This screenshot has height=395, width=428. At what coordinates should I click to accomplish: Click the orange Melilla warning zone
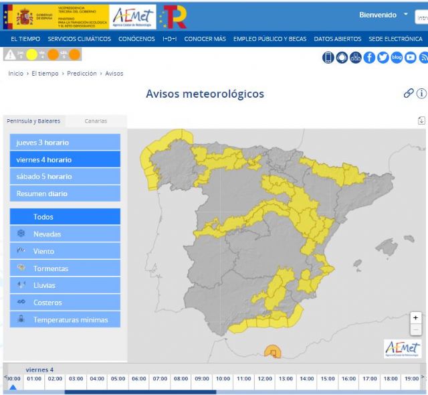[x=272, y=351]
